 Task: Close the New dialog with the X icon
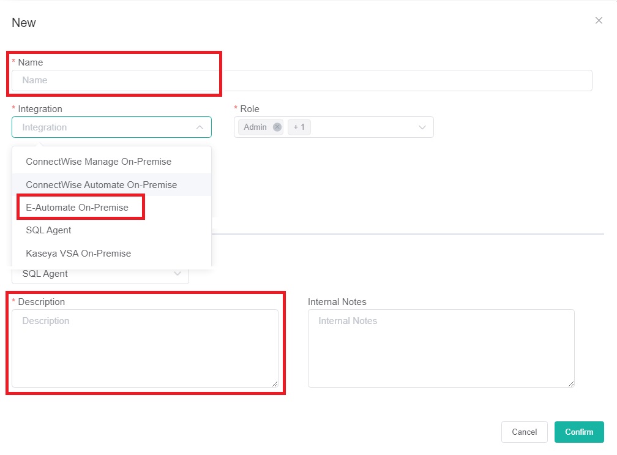coord(599,21)
